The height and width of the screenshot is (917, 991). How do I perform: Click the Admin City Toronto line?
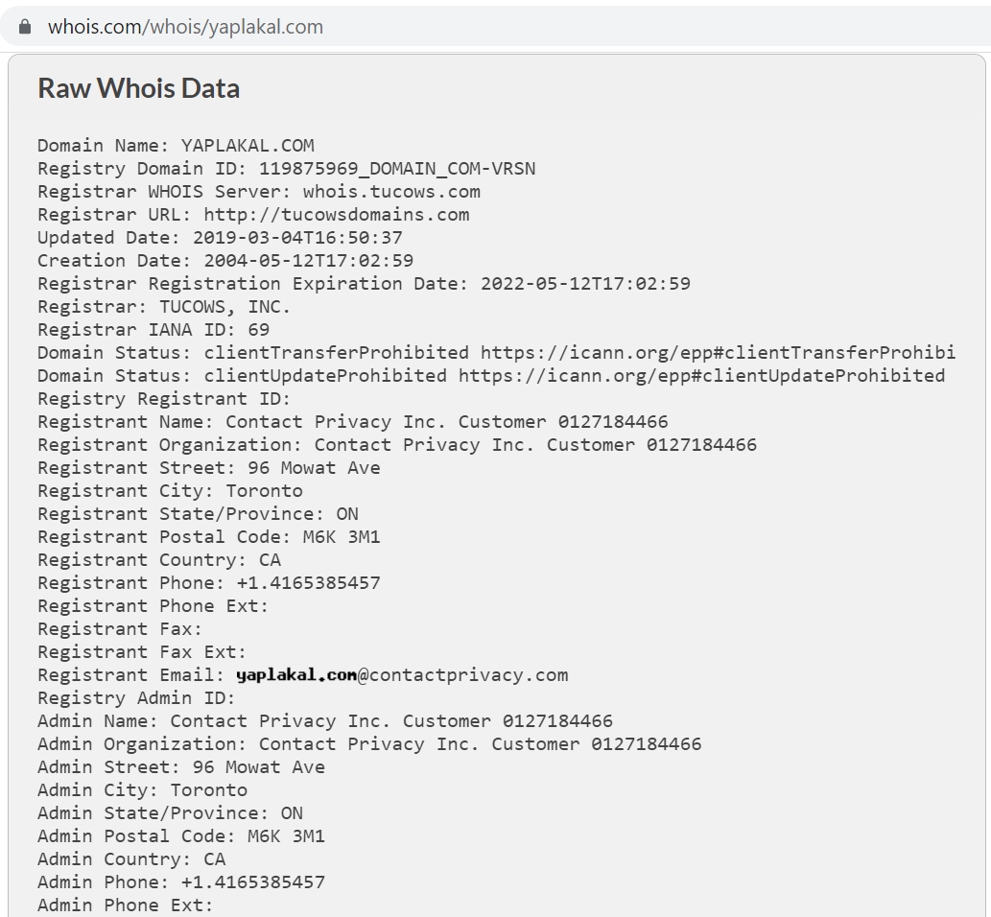[x=142, y=790]
